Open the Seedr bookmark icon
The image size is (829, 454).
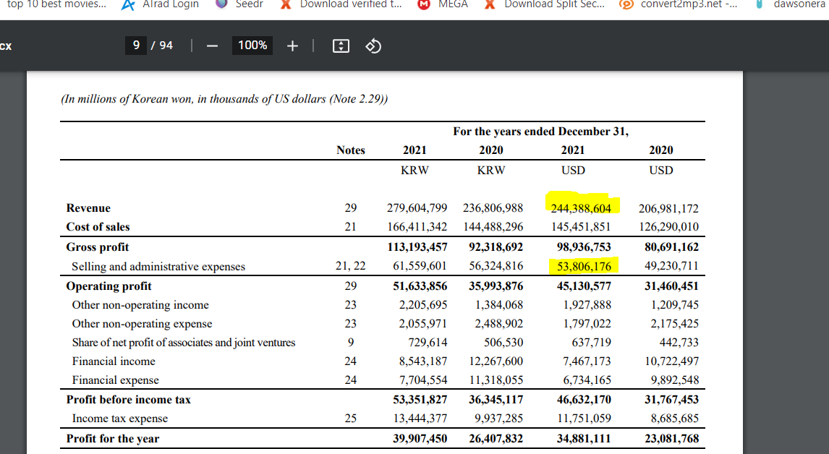point(221,4)
